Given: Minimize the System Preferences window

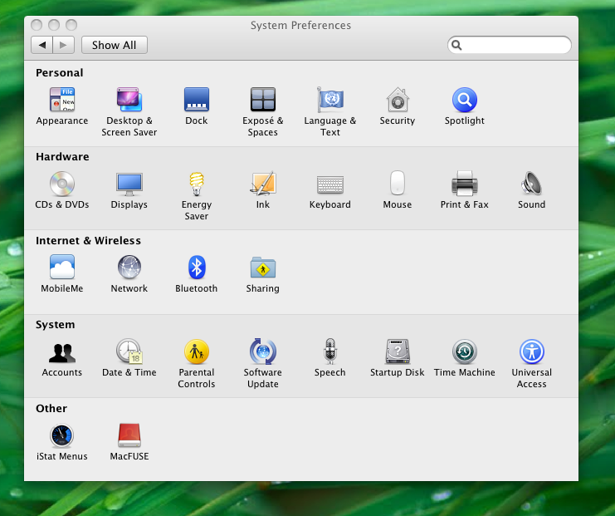Looking at the screenshot, I should pos(54,25).
